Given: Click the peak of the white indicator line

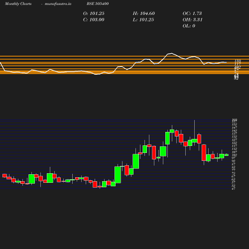Looking at the screenshot, I should tap(172, 53).
